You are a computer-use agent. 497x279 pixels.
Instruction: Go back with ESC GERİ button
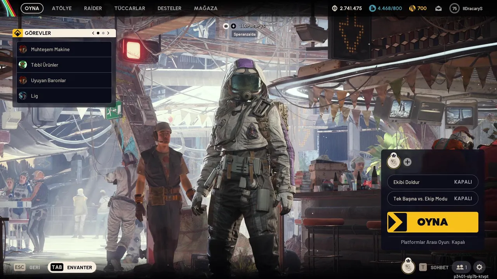click(x=27, y=267)
